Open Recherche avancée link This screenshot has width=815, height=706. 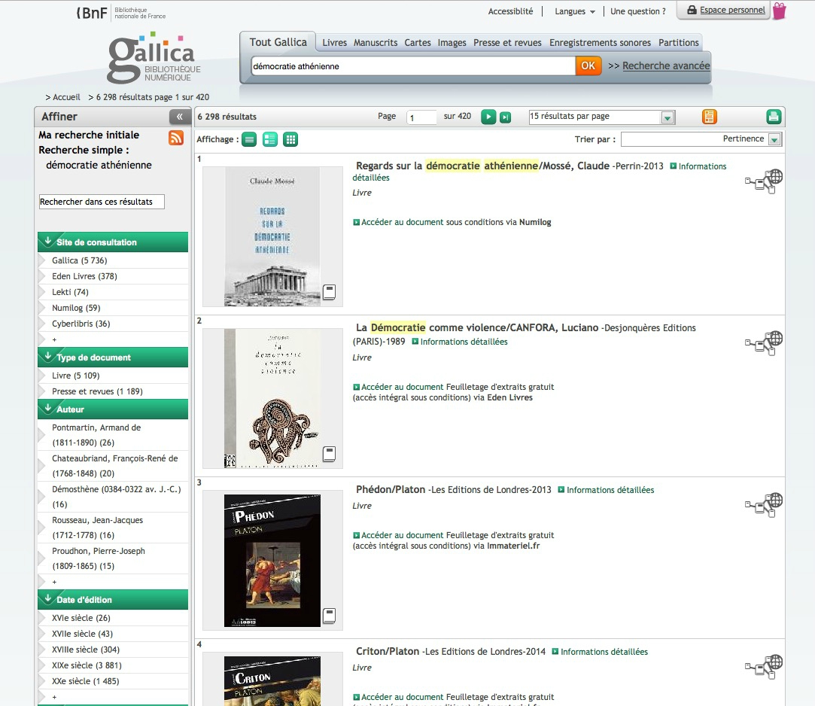coord(666,65)
